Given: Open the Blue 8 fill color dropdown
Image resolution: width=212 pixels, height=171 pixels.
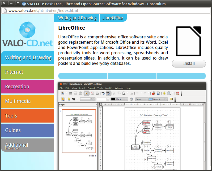Looking at the screenshot, I should (x=158, y=99).
